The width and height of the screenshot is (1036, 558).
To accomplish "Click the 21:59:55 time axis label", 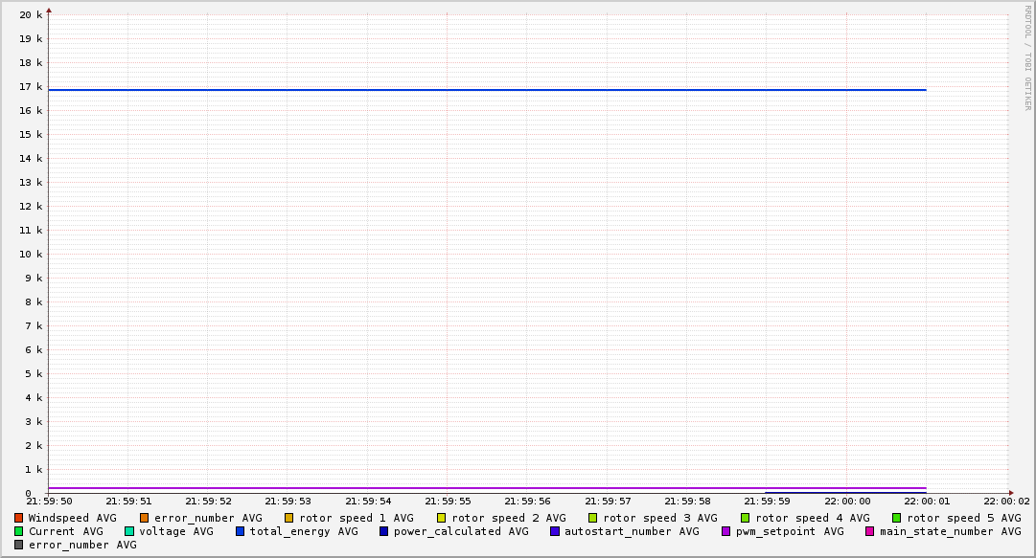I will coord(448,501).
